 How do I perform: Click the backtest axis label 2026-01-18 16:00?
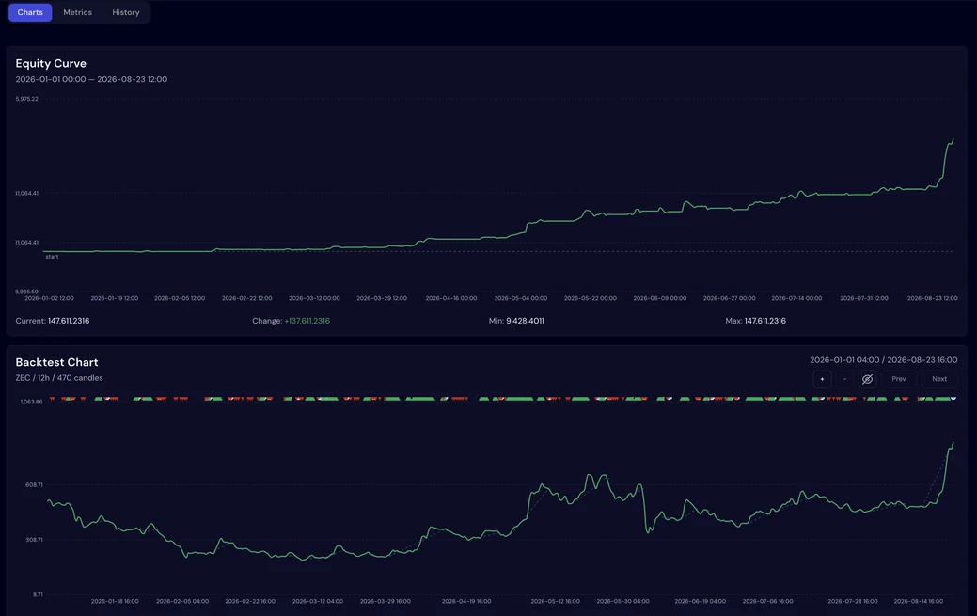[x=115, y=601]
